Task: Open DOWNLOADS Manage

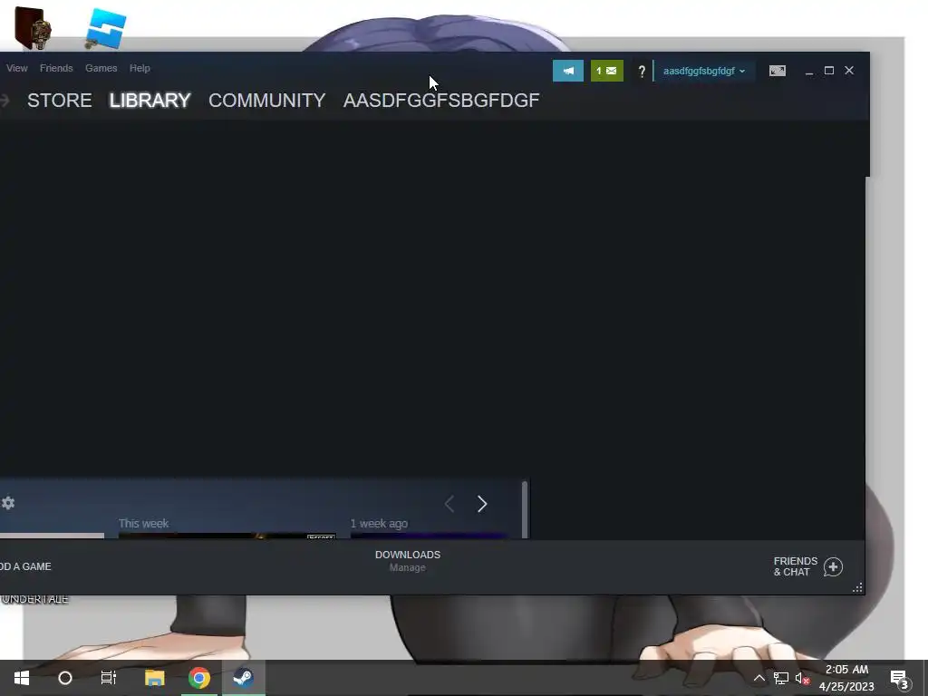Action: [408, 560]
